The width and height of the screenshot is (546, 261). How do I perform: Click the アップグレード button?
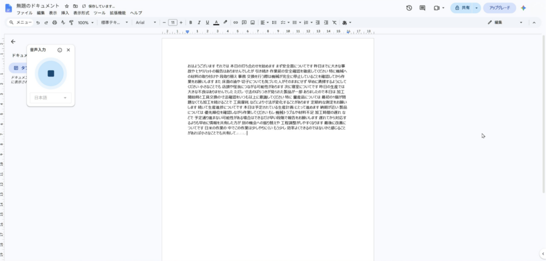pos(500,8)
